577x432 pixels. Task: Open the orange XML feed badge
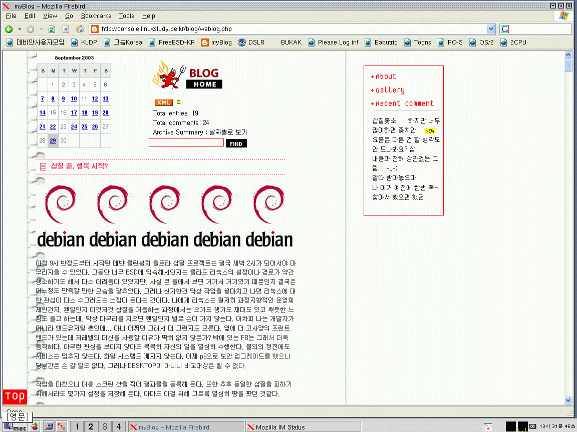coord(163,102)
